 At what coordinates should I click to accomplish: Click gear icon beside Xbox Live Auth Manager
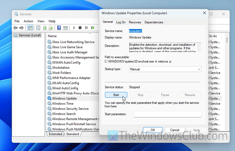49,52
